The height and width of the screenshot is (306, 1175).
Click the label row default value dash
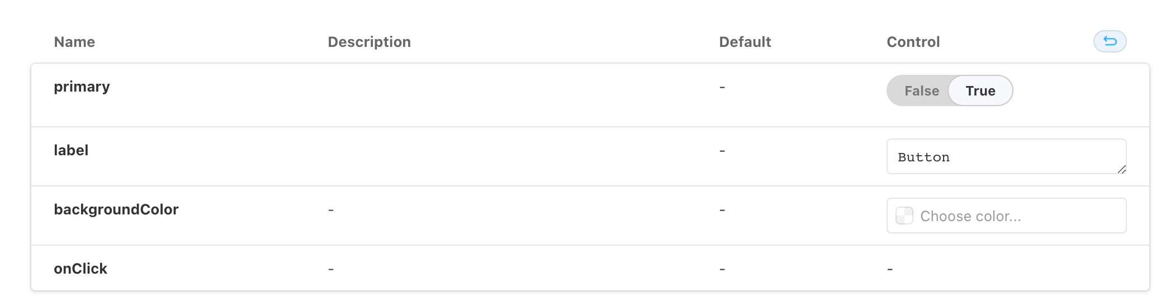click(722, 151)
